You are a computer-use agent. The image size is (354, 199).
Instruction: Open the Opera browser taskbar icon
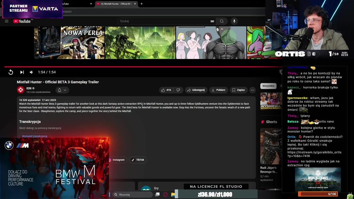(165, 195)
